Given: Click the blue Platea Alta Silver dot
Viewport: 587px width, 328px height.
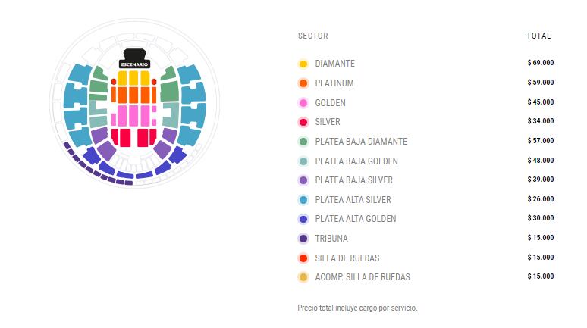Looking at the screenshot, I should click(303, 200).
